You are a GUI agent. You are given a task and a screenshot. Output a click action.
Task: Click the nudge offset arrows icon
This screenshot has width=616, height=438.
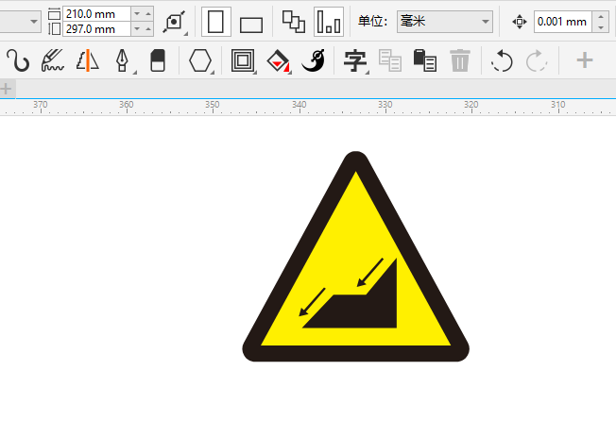(x=520, y=22)
